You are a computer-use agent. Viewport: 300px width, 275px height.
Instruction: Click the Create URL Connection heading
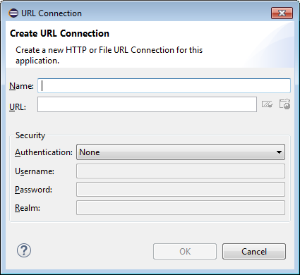(59, 33)
